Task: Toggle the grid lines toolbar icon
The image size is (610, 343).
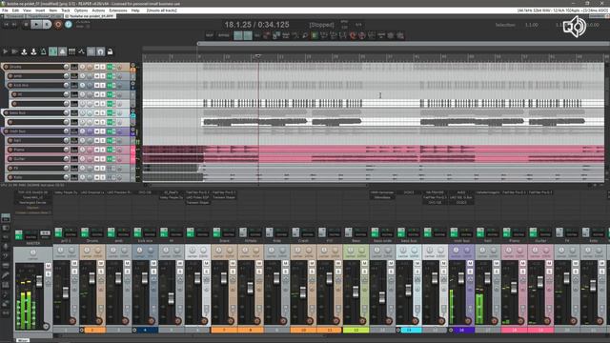Action: pos(71,51)
